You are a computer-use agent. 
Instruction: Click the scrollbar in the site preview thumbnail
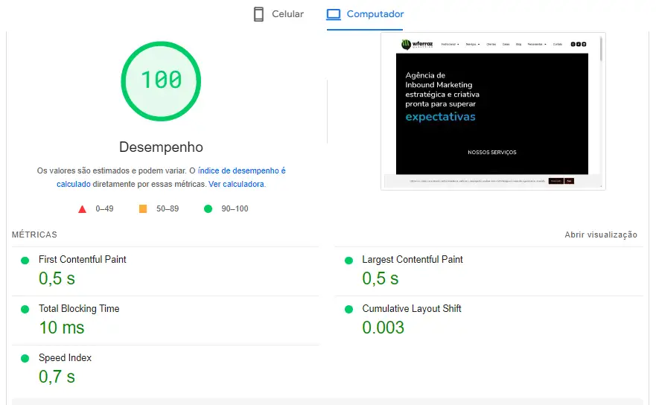pos(601,49)
